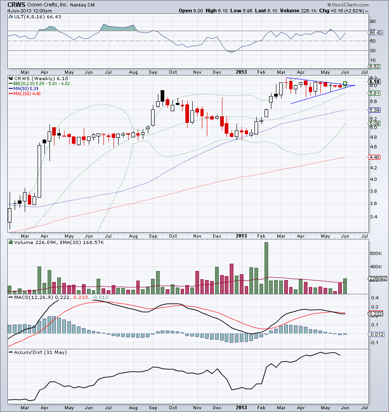The height and width of the screenshot is (412, 389).
Task: Click the Chg +0.15 (+2.52%) value
Action: pos(341,11)
